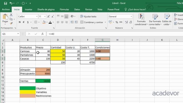The image size is (183, 103).
Task: Apply the font color A swatch
Action: tap(50, 22)
